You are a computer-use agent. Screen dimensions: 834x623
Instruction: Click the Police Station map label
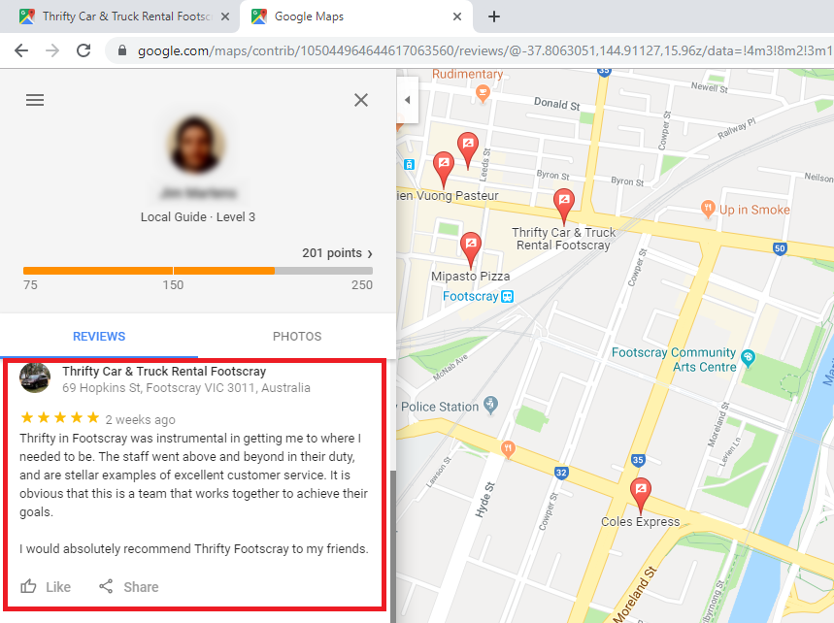tap(440, 407)
